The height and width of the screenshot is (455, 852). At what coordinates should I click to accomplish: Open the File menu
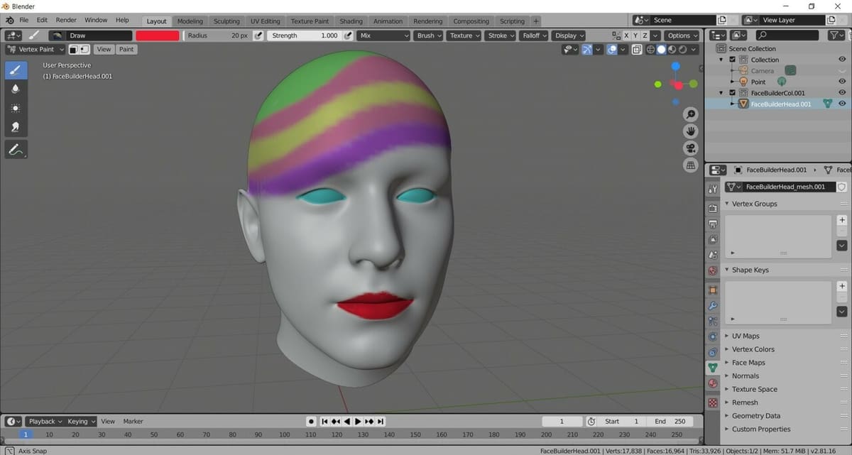(23, 20)
